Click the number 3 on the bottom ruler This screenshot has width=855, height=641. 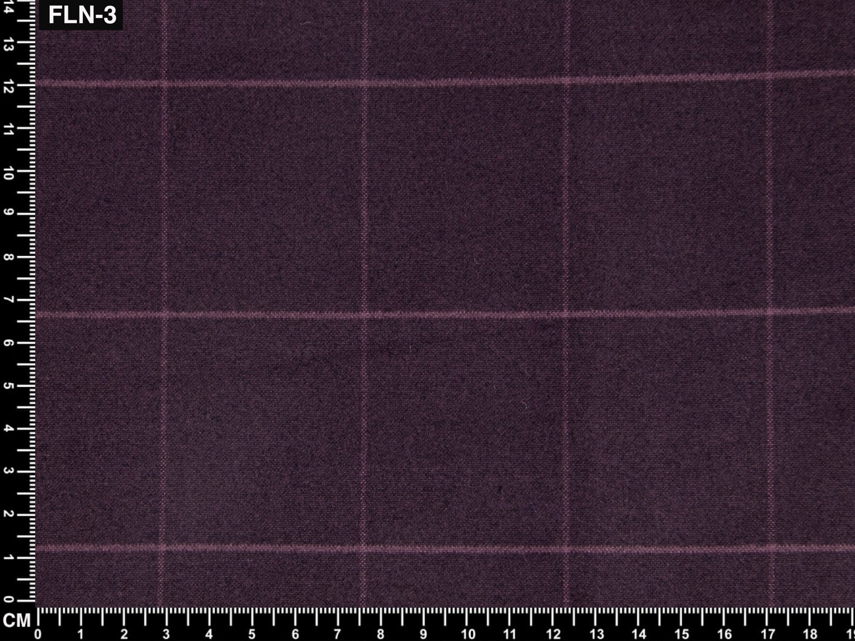166,634
